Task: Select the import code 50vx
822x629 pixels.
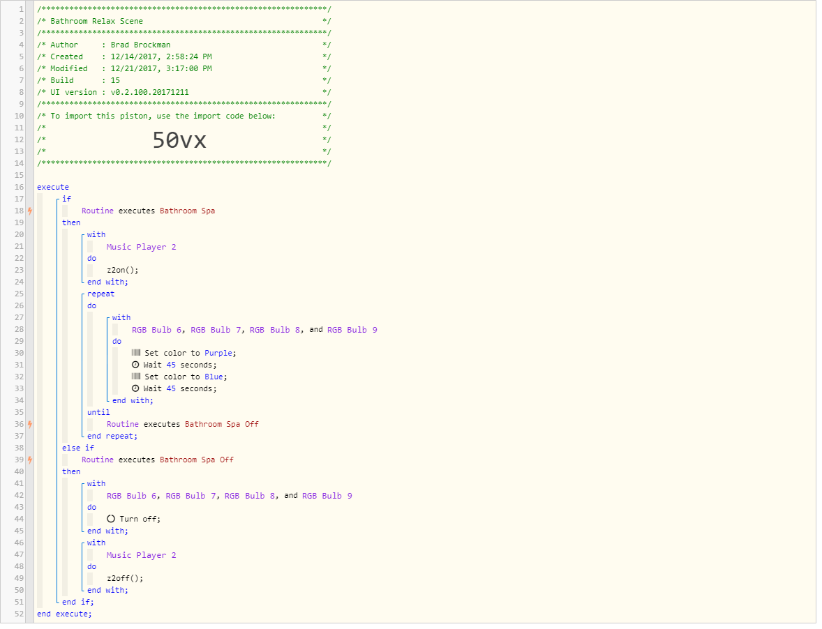Action: [x=179, y=140]
